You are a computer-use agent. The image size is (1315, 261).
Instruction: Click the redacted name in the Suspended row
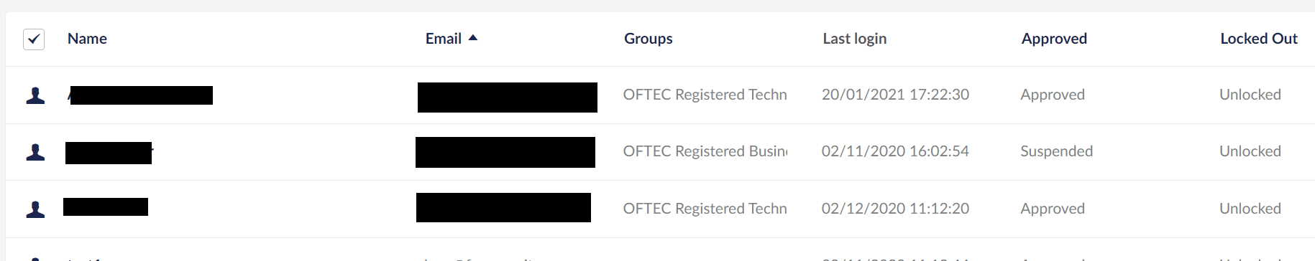(x=109, y=153)
